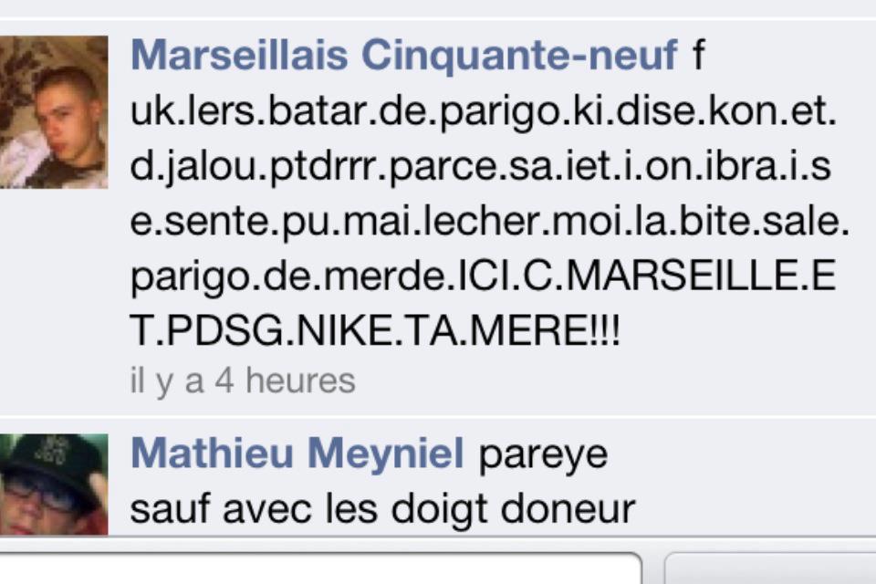Open Marseillais Cinquante-neuf's profile picture
The width and height of the screenshot is (876, 584).
54,111
